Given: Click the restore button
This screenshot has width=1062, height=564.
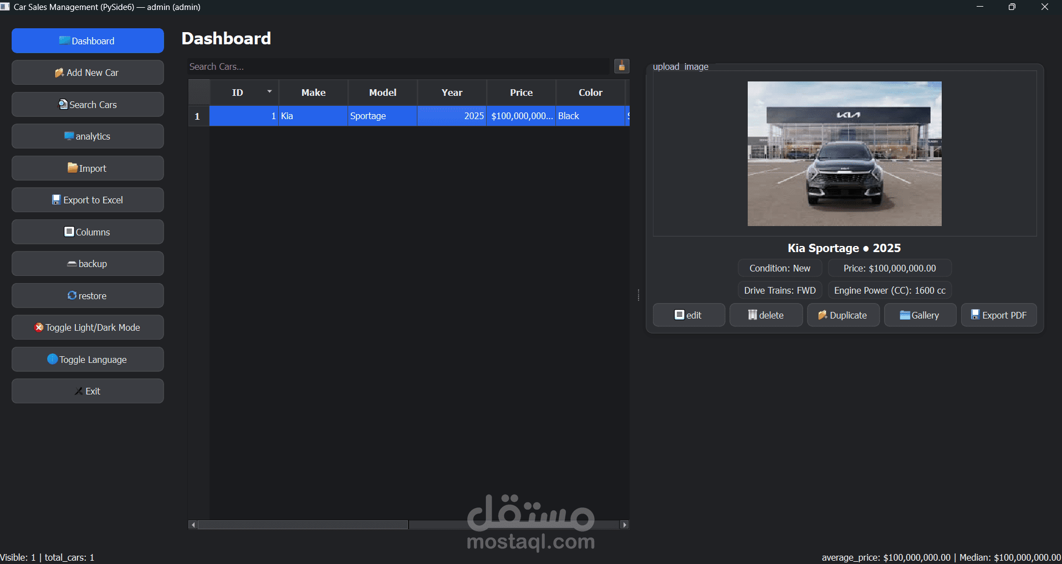Looking at the screenshot, I should (88, 296).
